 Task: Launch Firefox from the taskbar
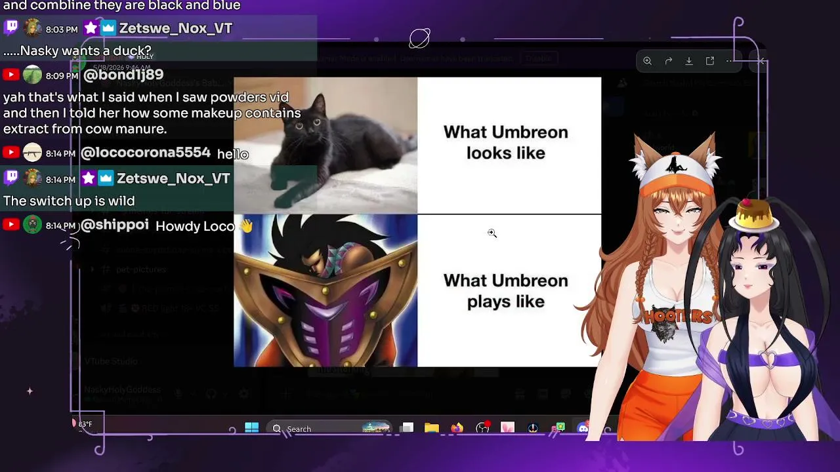tap(457, 428)
